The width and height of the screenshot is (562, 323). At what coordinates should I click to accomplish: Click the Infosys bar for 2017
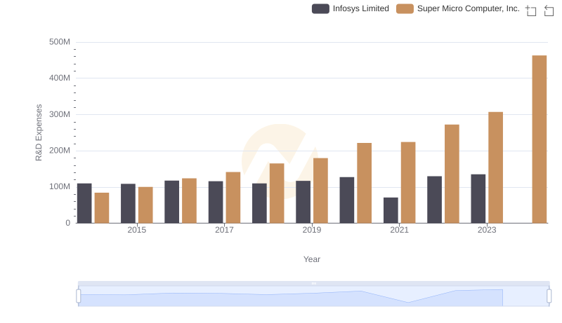[x=216, y=202]
